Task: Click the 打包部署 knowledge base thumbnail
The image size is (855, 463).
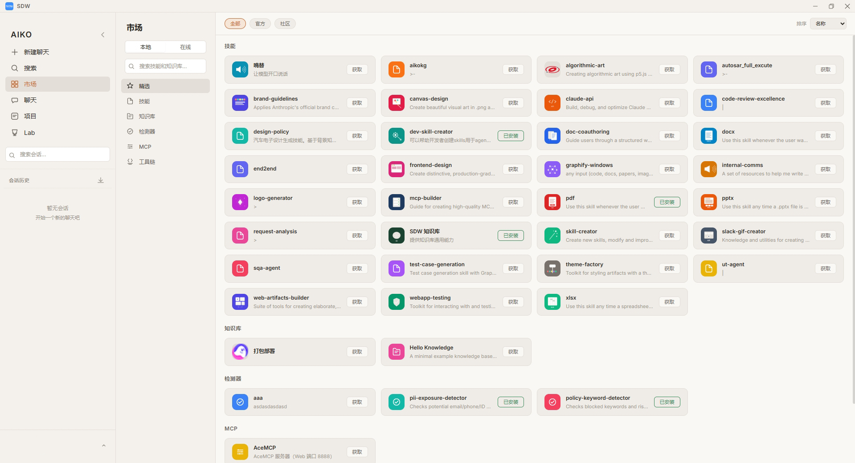Action: pos(240,352)
